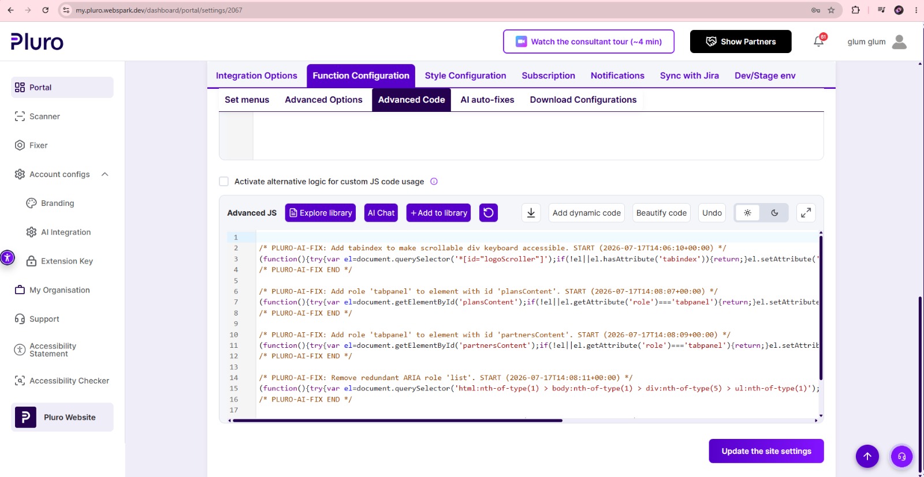Click the Accessibility Statement icon
924x477 pixels.
point(20,350)
